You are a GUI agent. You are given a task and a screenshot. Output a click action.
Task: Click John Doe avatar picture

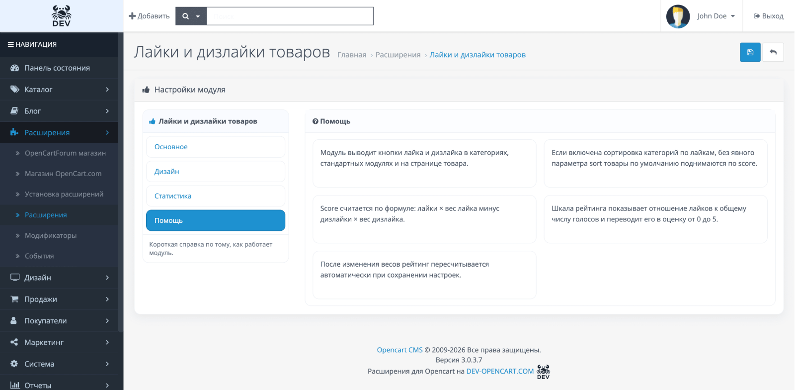point(678,16)
